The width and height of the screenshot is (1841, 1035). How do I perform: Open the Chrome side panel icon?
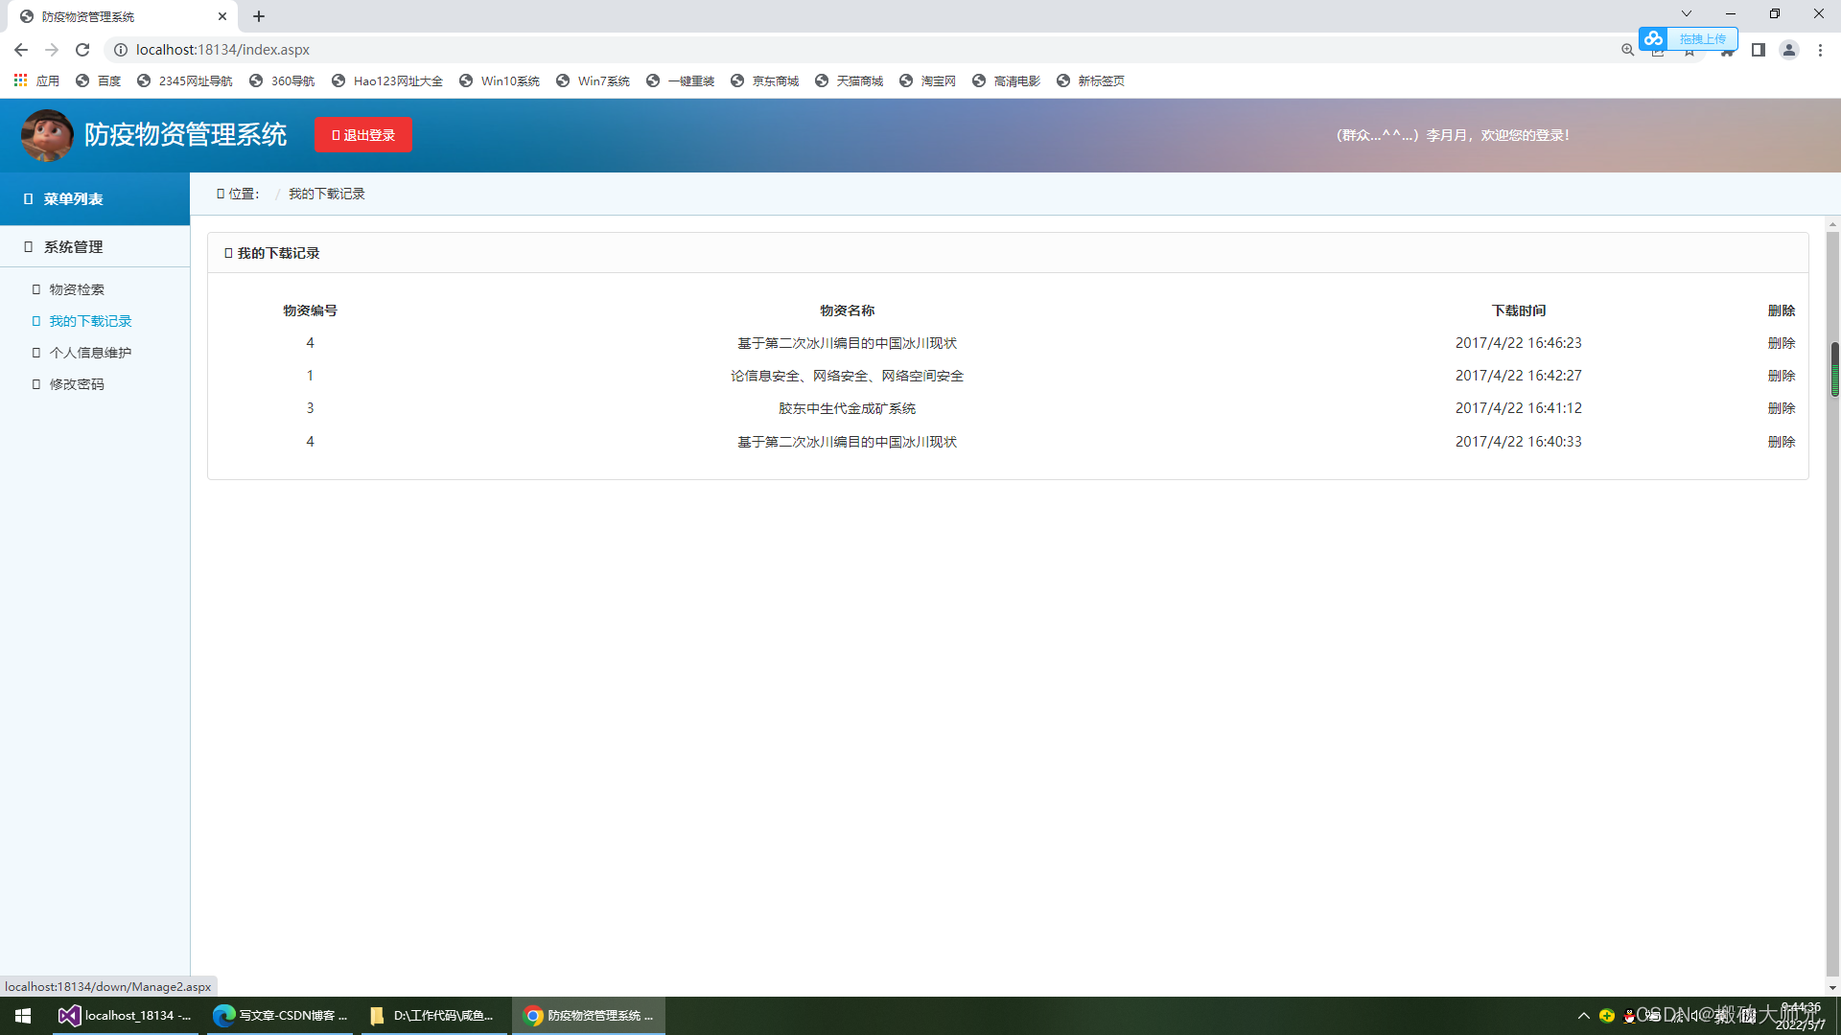1758,50
